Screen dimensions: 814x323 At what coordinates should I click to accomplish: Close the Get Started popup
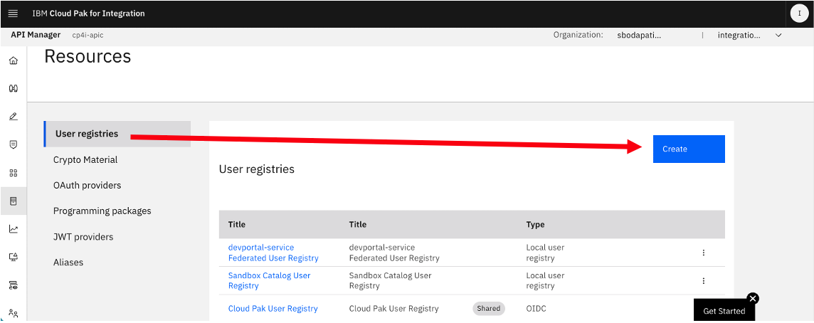[x=754, y=299]
